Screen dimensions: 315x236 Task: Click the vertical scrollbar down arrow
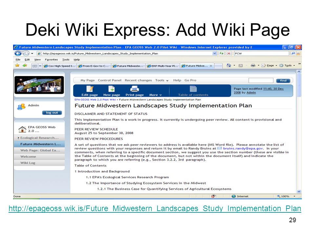[x=299, y=191]
